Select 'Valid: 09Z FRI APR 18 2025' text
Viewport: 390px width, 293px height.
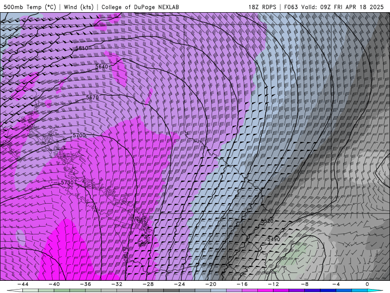[x=342, y=7]
